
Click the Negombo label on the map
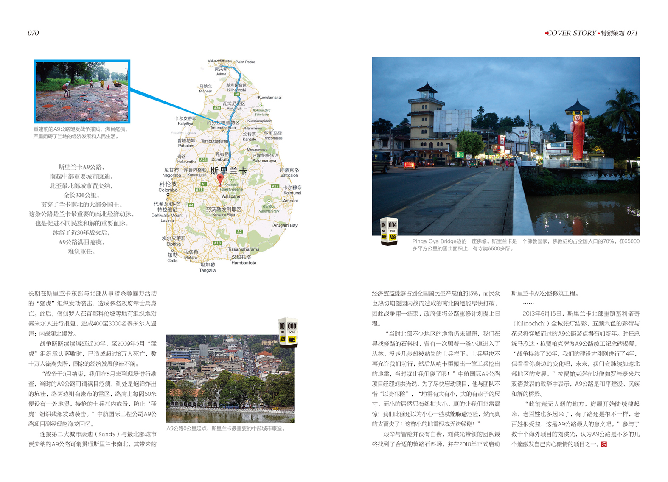(171, 175)
